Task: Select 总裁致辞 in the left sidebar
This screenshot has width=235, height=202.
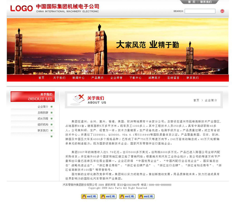Action: [43, 113]
